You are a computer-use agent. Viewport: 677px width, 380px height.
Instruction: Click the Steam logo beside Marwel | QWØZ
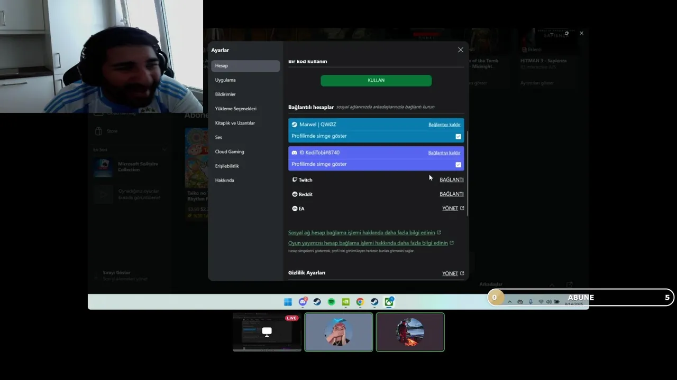pos(295,125)
